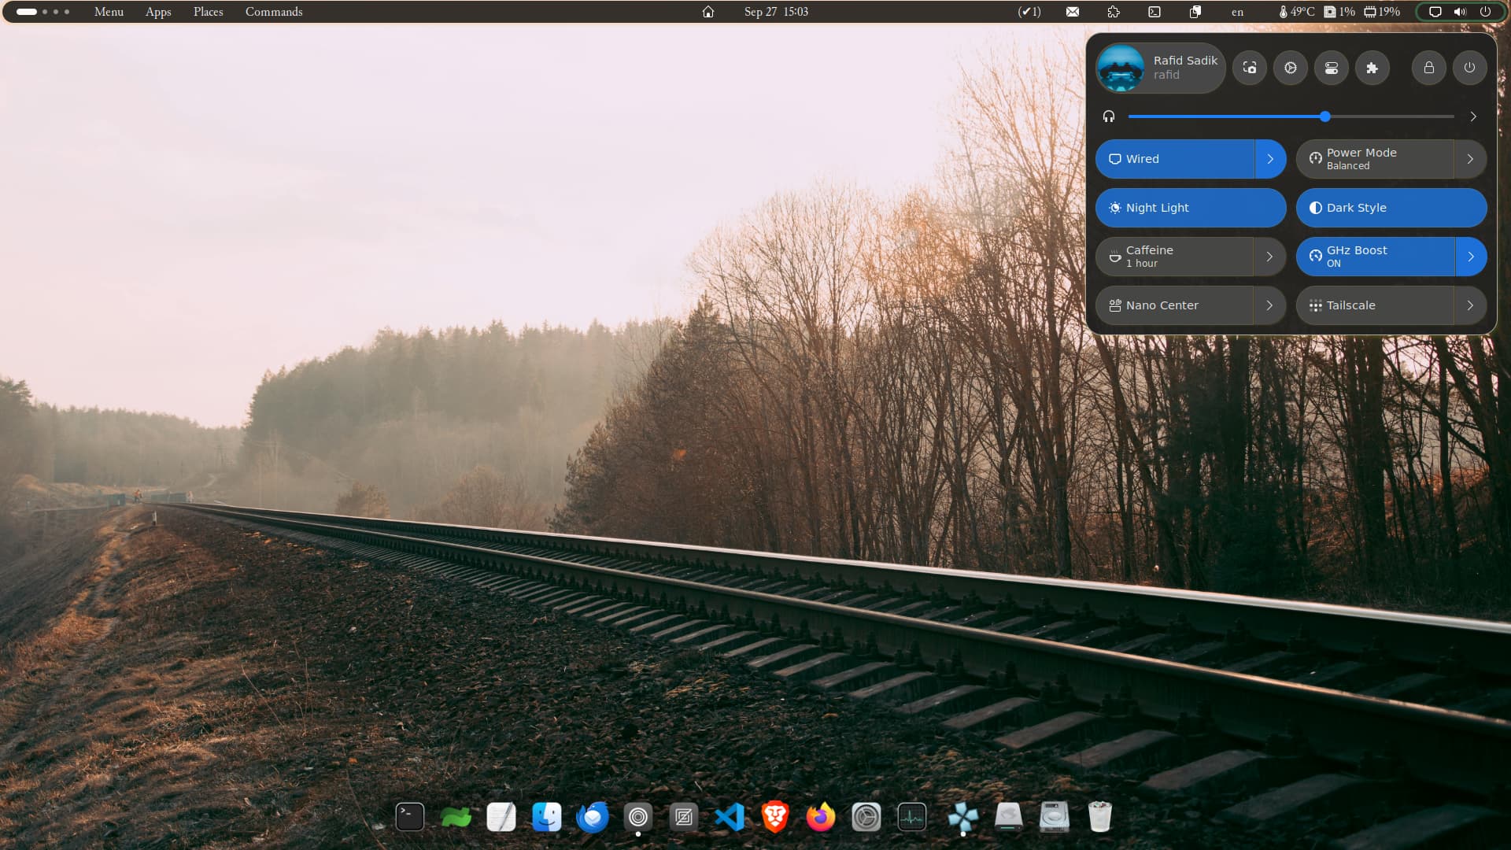Expand the Power Mode options arrow
Viewport: 1511px width, 850px height.
point(1469,159)
